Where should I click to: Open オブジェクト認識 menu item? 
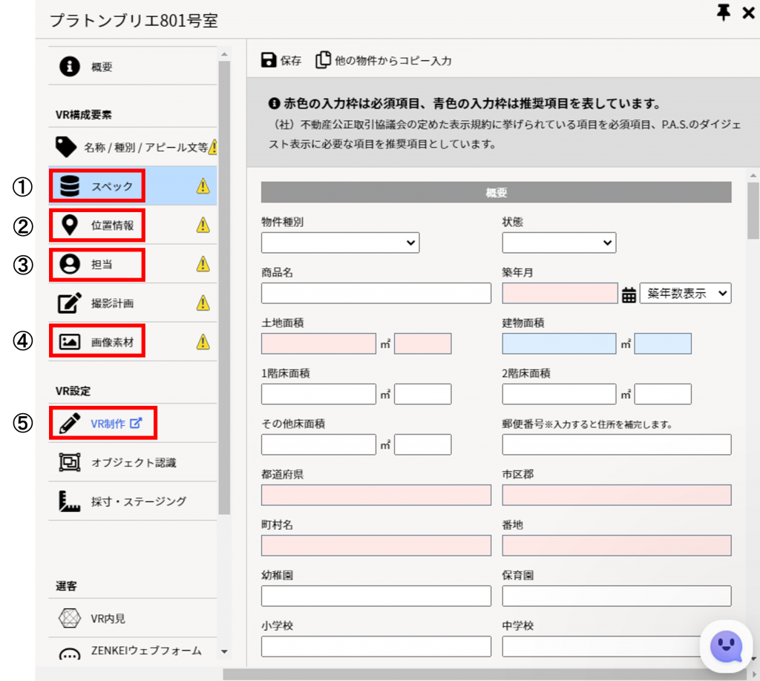coord(132,462)
